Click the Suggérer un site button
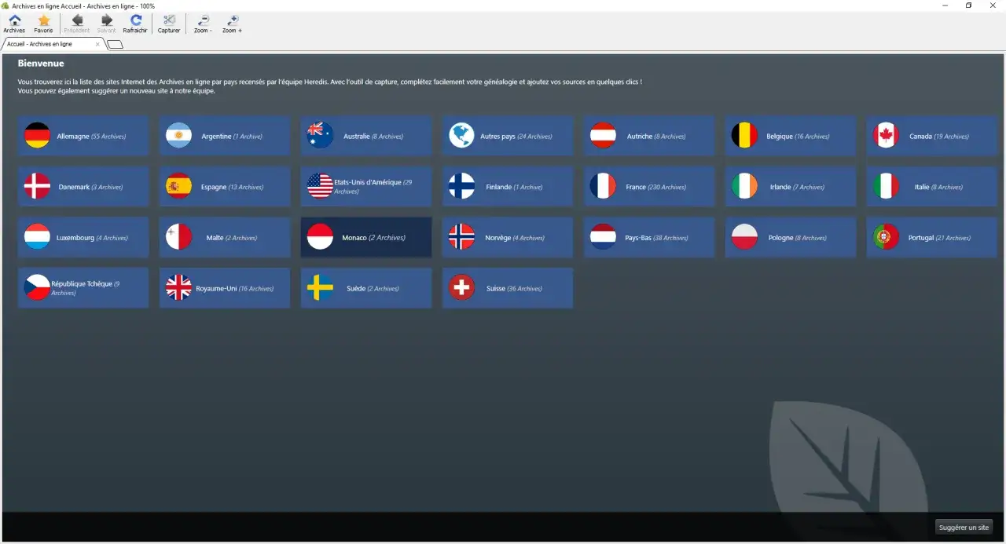This screenshot has width=1006, height=544. 964,528
